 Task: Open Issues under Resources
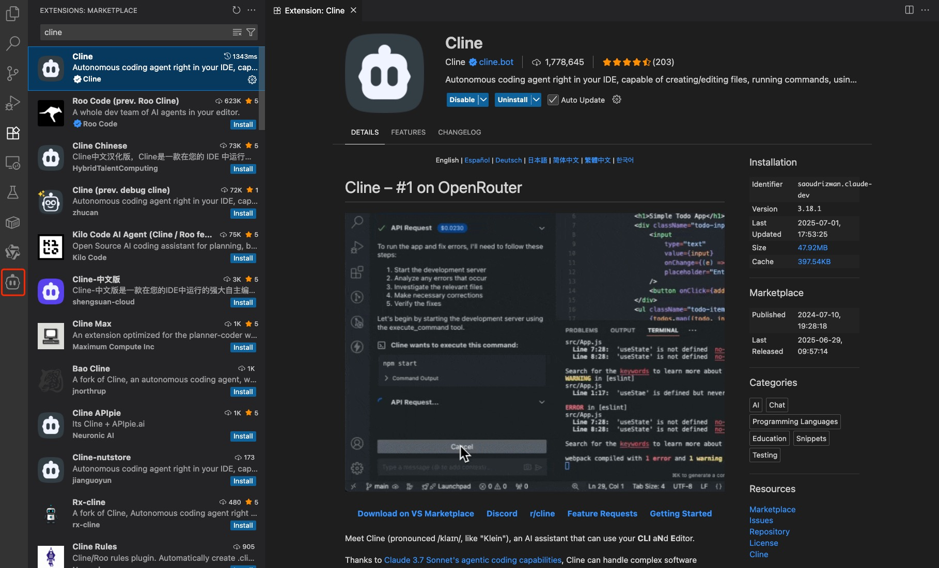761,520
